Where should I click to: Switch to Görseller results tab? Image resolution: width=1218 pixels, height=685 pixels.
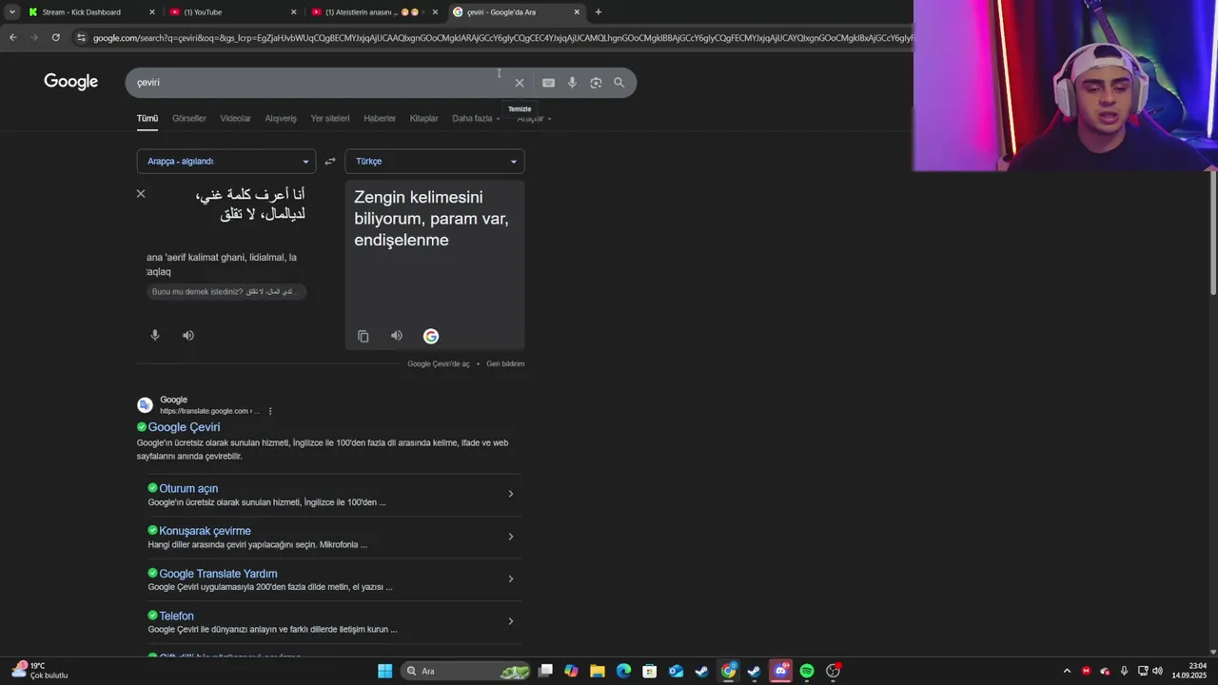[189, 119]
